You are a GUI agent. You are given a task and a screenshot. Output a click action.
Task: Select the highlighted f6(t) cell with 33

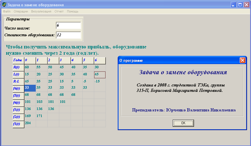30,88
